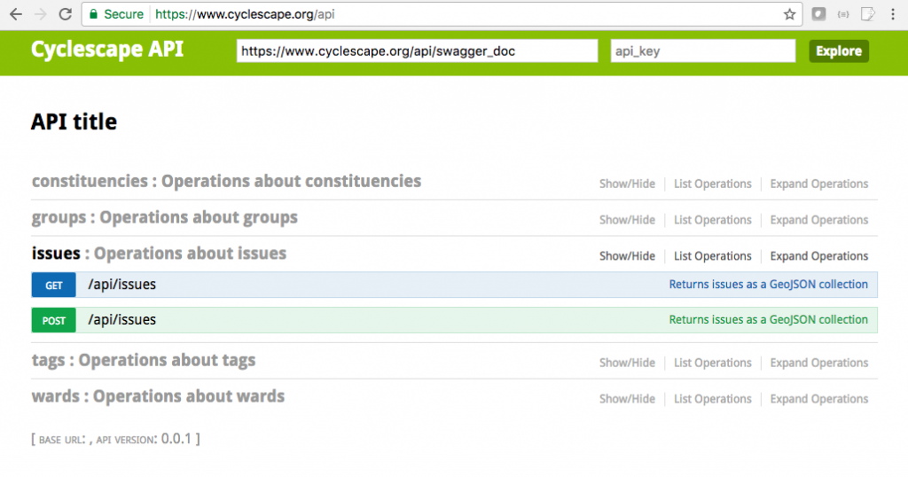Toggle Show/Hide for wards
This screenshot has height=477, width=908.
click(627, 399)
